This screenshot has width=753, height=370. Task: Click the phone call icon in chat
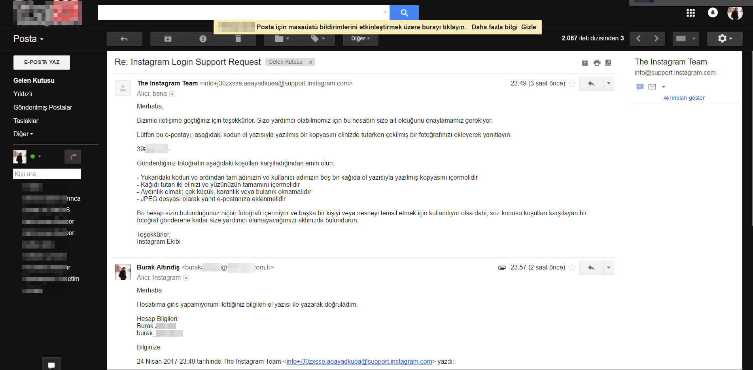coord(73,157)
